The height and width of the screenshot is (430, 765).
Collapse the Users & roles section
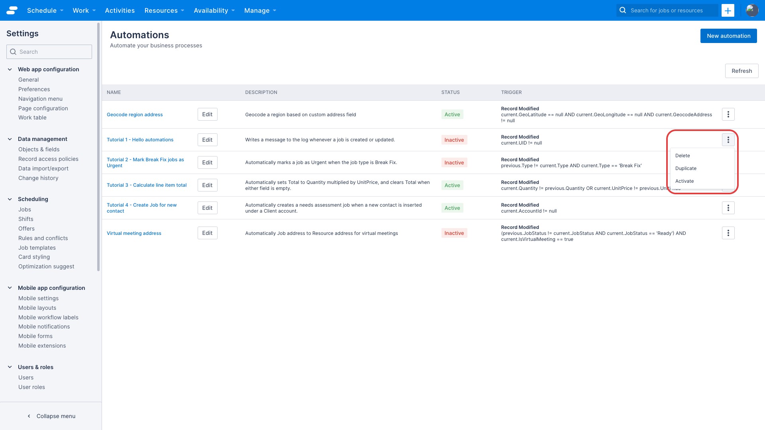pos(10,367)
